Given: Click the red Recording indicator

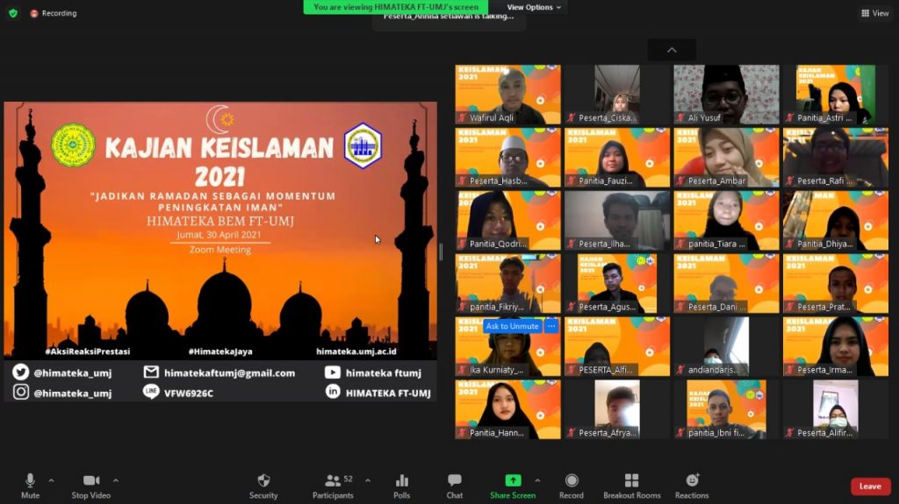Looking at the screenshot, I should coord(54,13).
